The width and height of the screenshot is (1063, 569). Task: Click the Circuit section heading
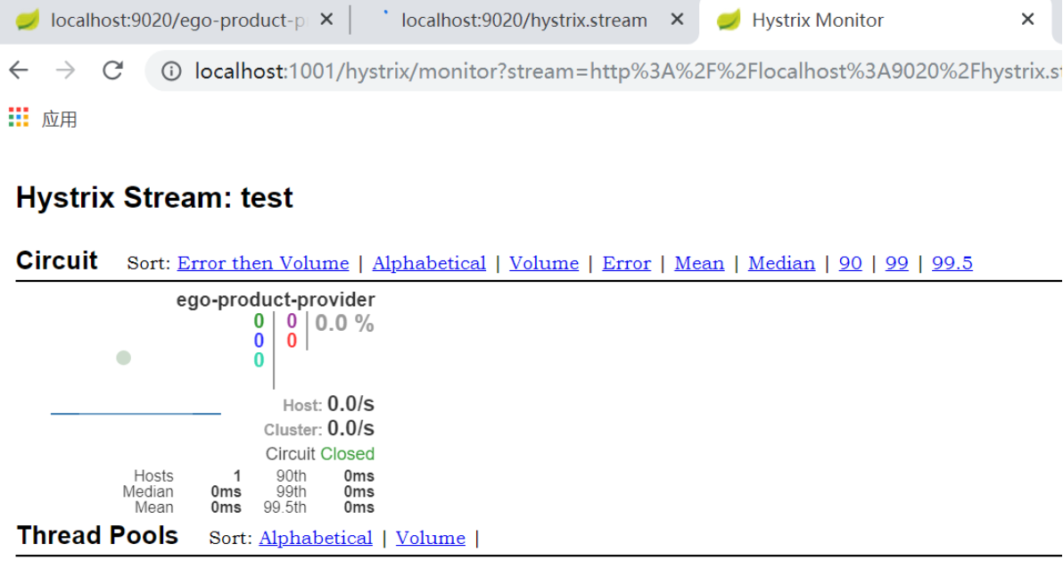(x=57, y=261)
